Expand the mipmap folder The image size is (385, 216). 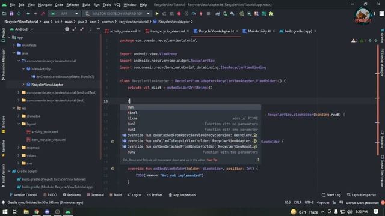click(19, 148)
